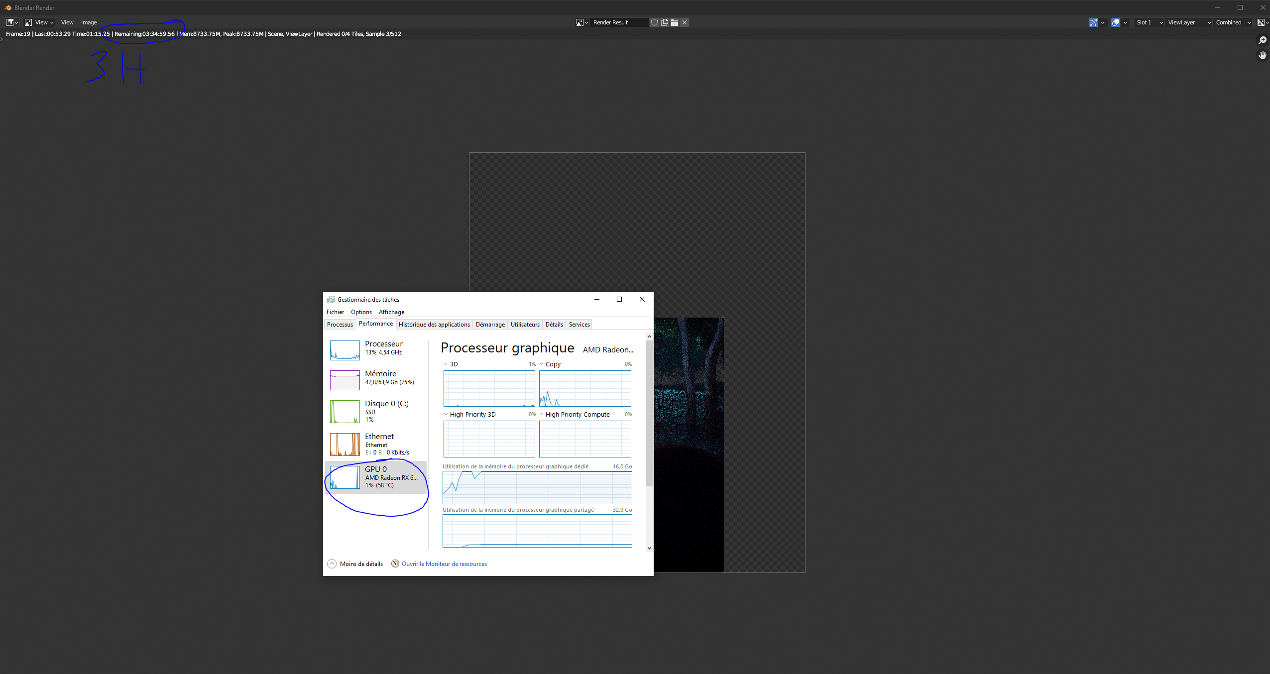Switch to the Démarrage tab
Screen dimensions: 1270x674
490,325
